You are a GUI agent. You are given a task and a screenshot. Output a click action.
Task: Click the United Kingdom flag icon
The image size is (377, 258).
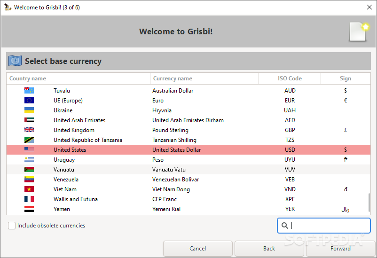click(x=29, y=130)
